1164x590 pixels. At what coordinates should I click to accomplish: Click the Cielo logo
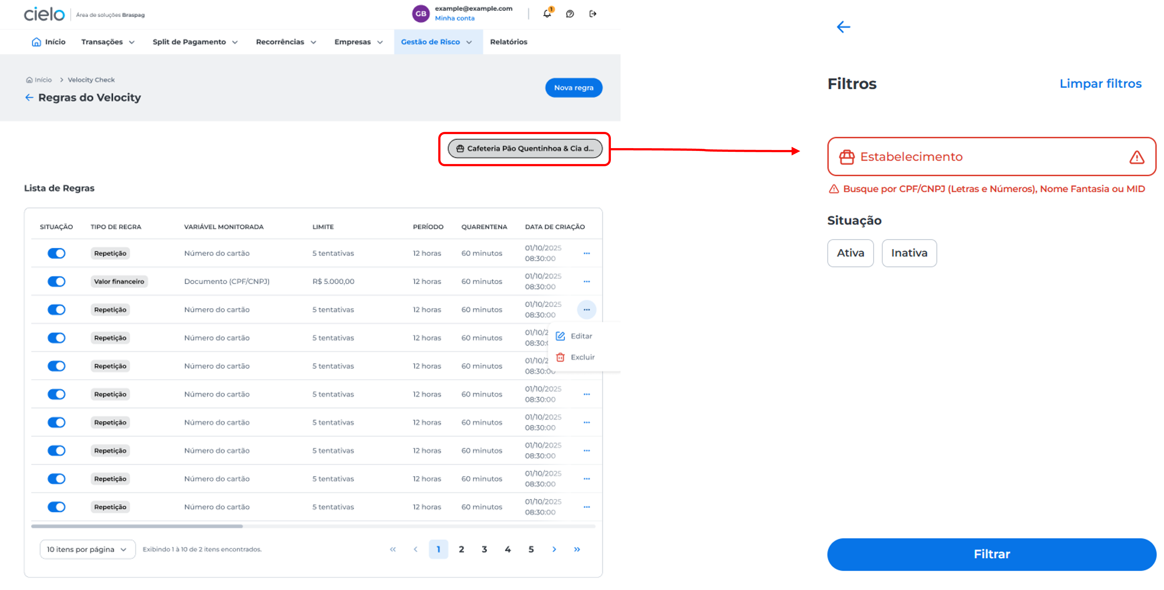coord(44,14)
